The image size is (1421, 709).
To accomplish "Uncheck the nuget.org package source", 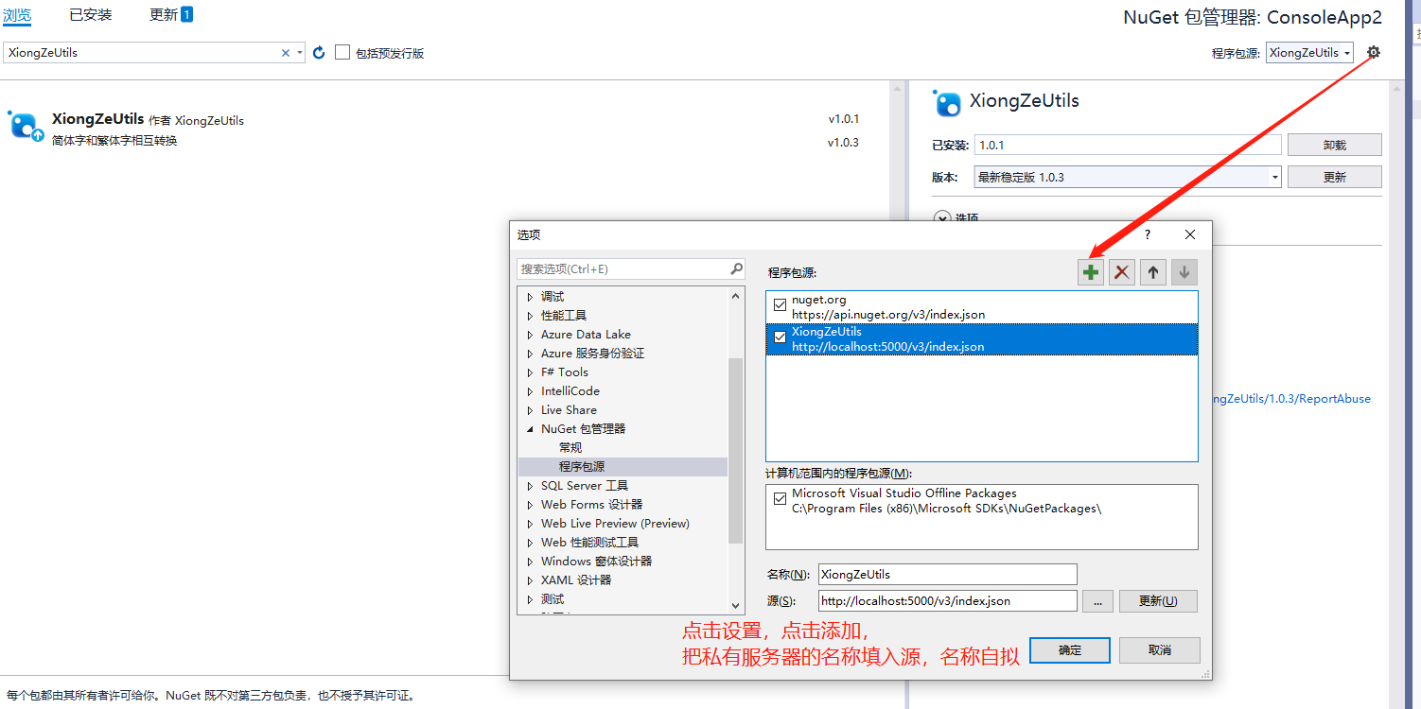I will coord(780,304).
